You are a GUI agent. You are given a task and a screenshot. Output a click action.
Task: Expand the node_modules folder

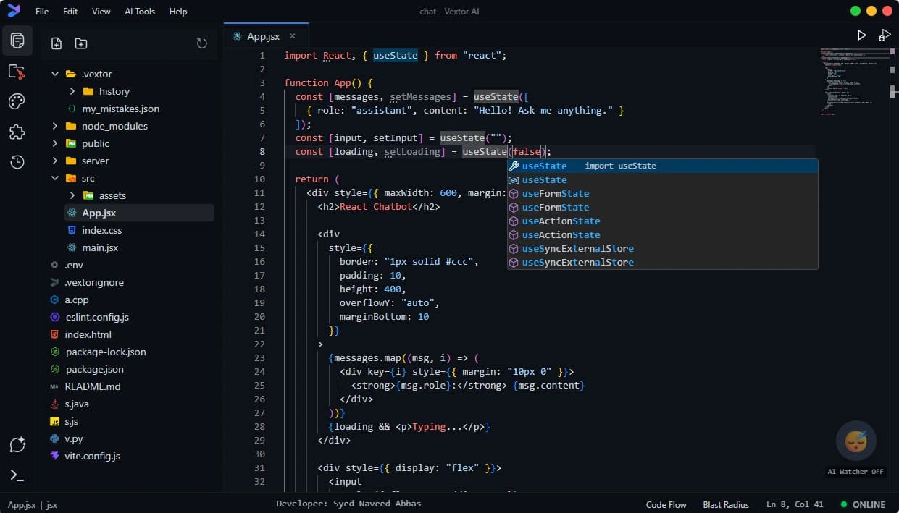click(55, 126)
